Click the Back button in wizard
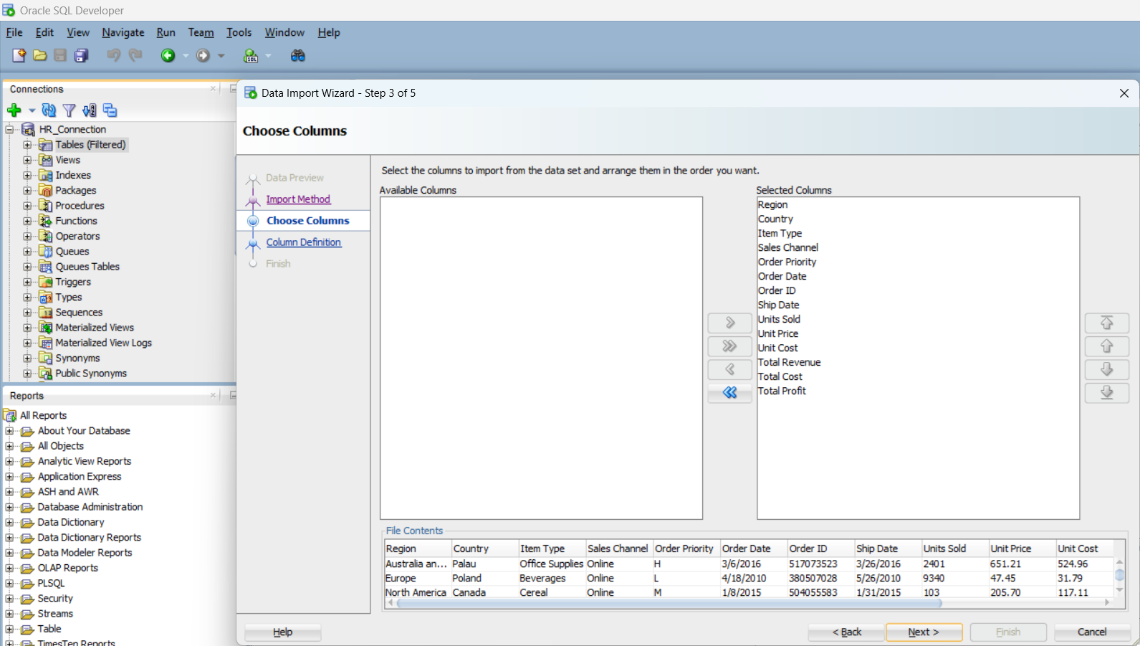Screen dimensions: 1140x646 click(x=846, y=632)
